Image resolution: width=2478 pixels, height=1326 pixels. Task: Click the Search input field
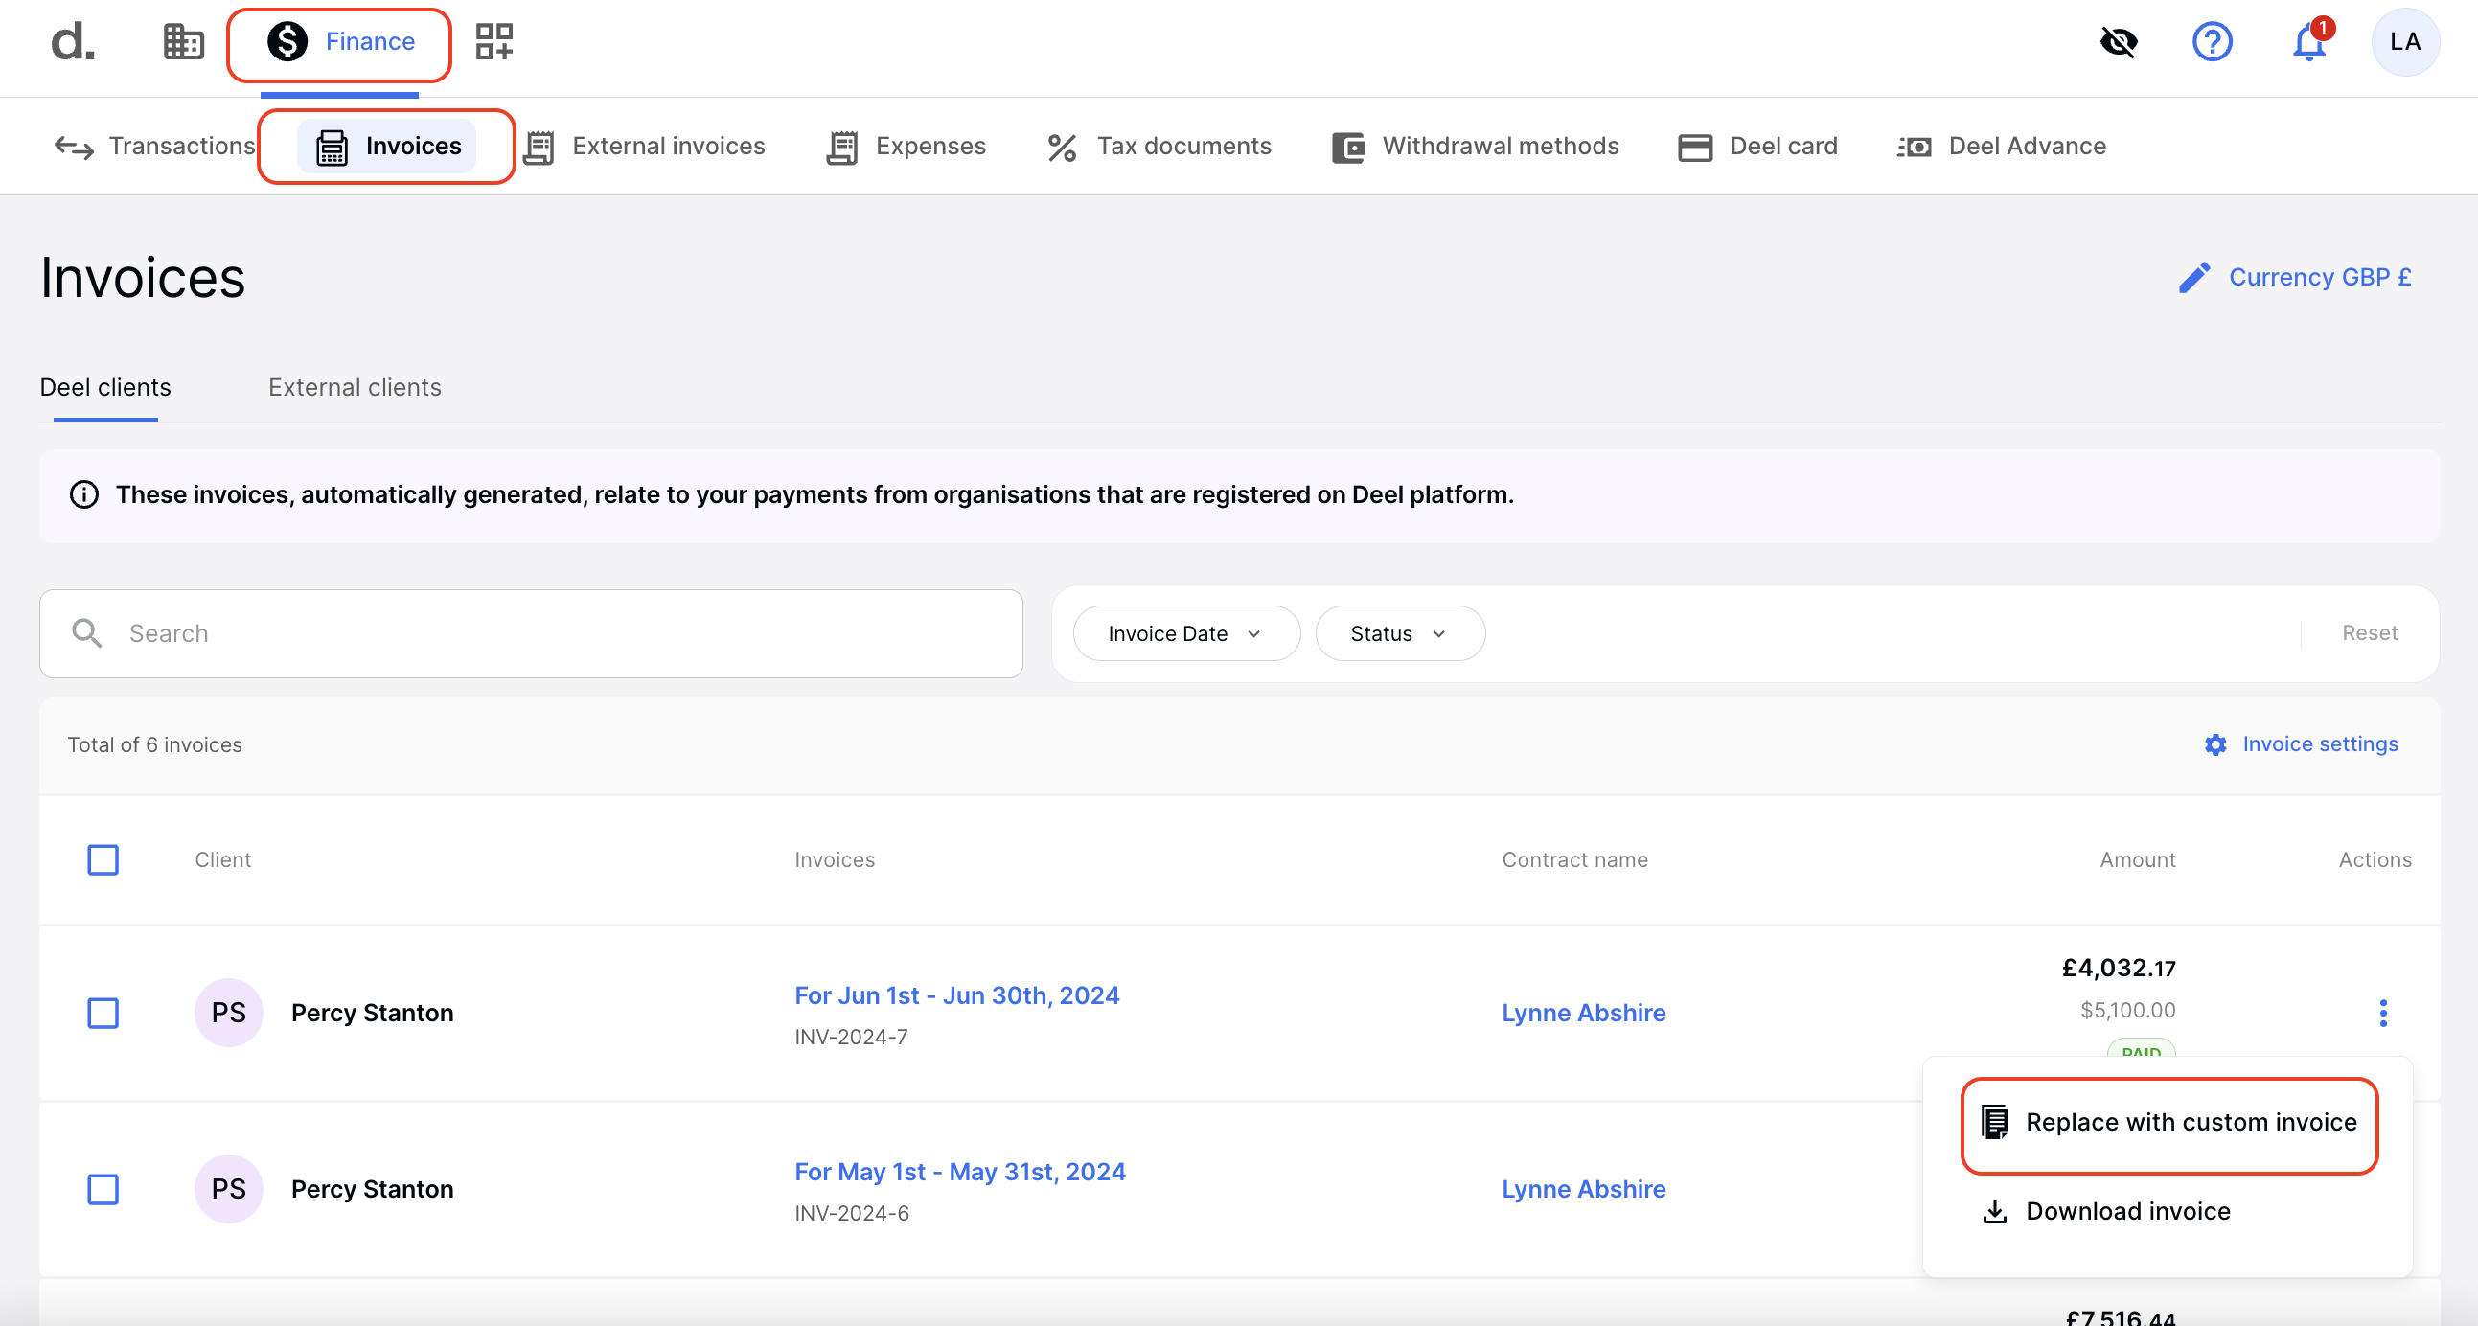point(531,633)
